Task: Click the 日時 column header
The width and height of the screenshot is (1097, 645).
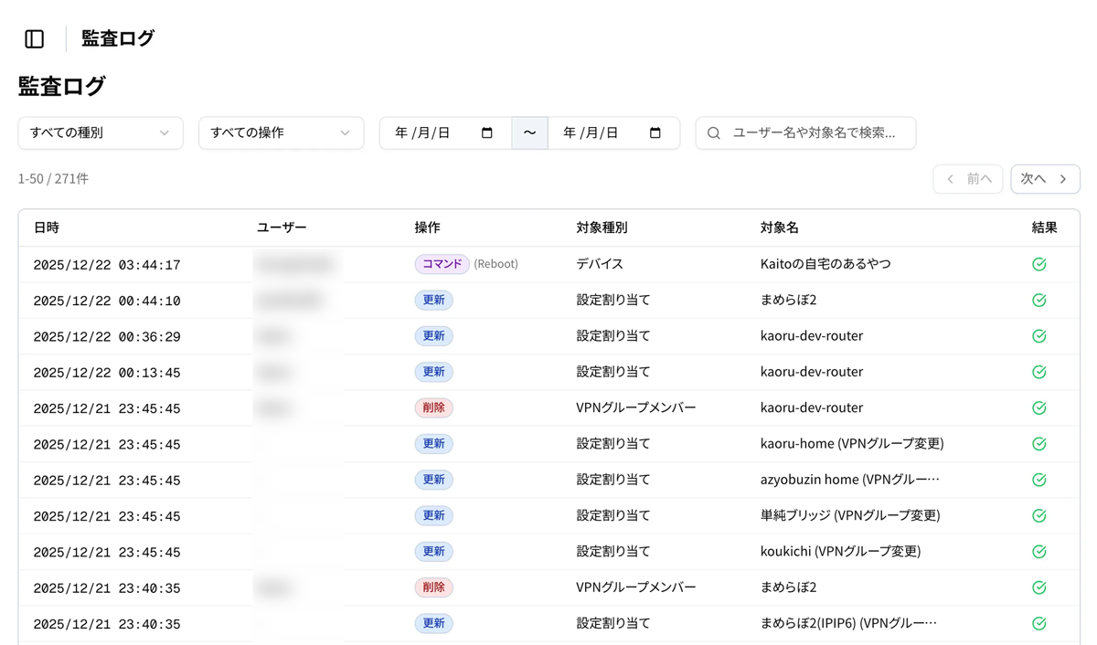Action: [x=47, y=227]
